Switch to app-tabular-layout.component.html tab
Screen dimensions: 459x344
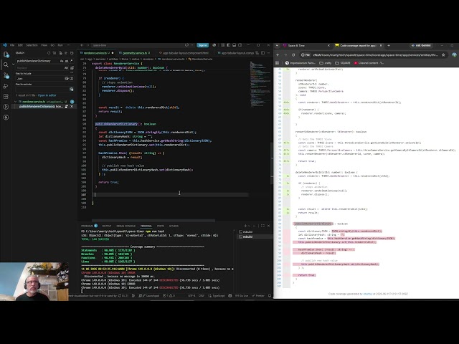click(x=184, y=53)
